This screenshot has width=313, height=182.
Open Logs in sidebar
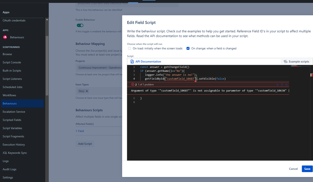coord(6,161)
